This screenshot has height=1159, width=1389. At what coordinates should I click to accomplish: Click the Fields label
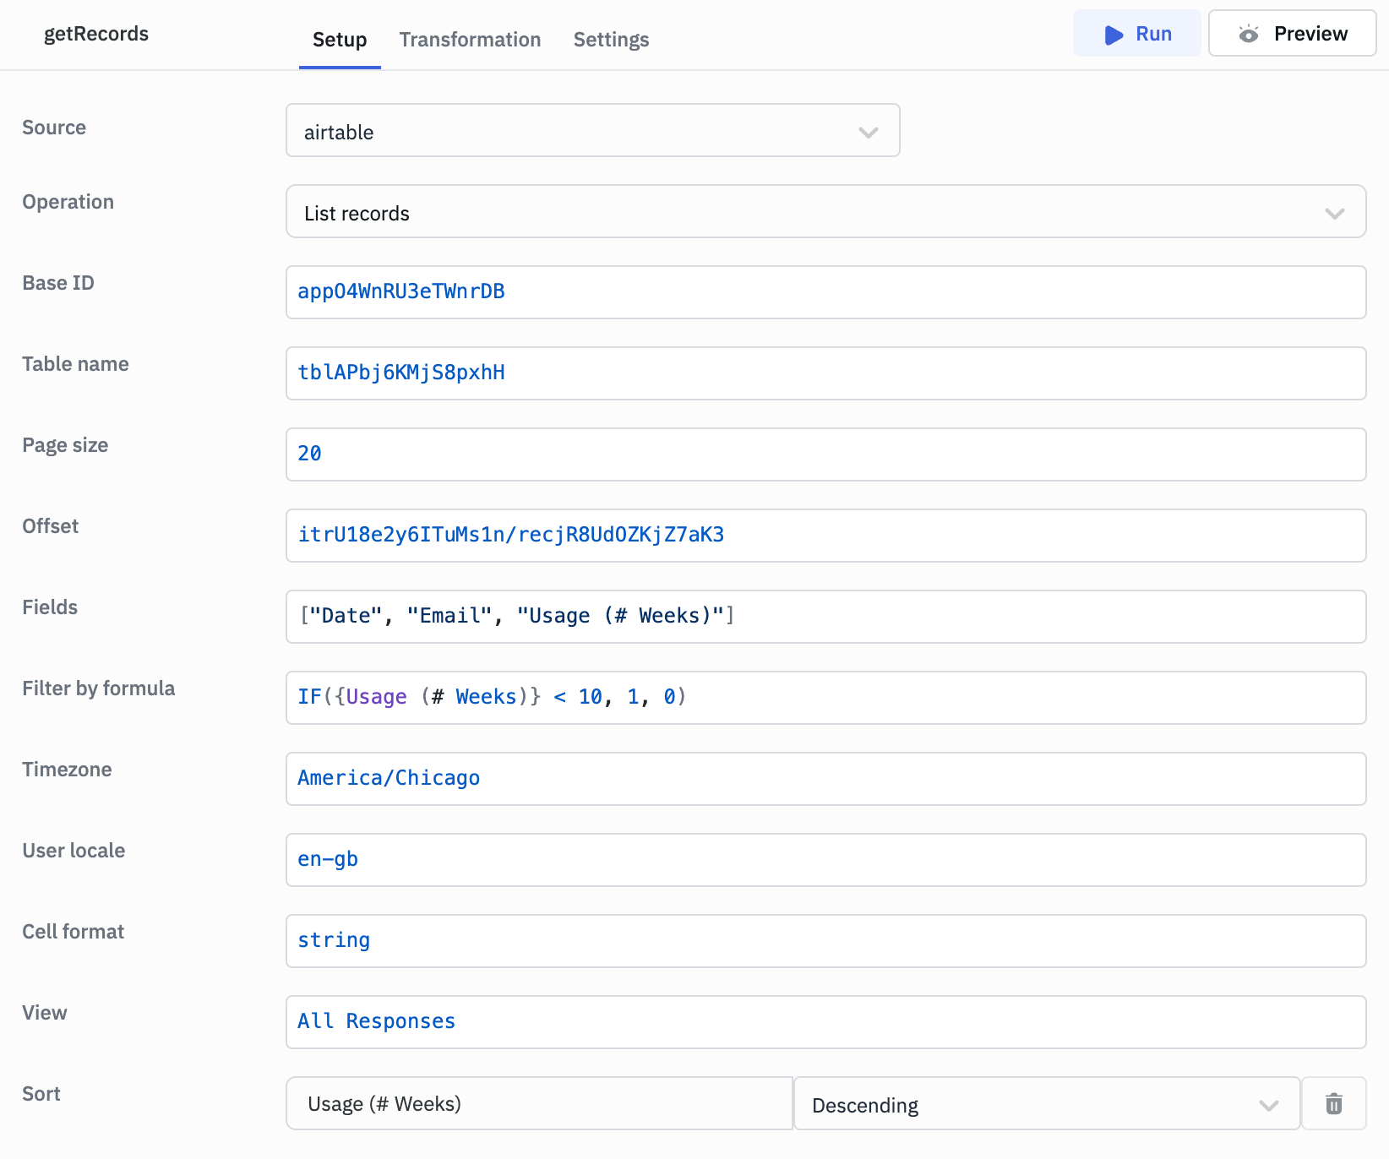tap(50, 607)
